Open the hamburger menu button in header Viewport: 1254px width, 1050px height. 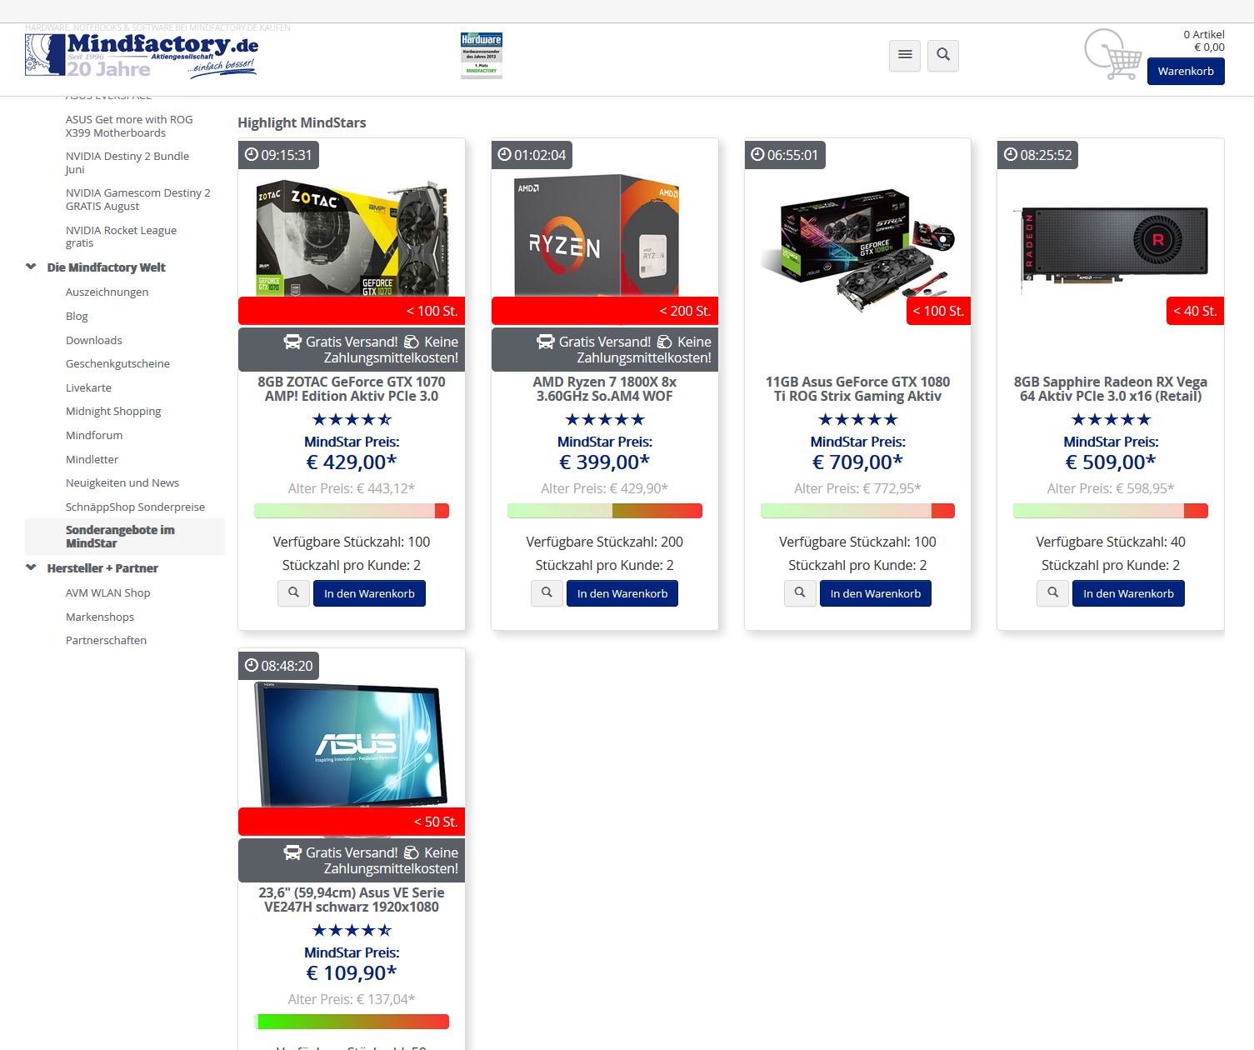tap(905, 55)
